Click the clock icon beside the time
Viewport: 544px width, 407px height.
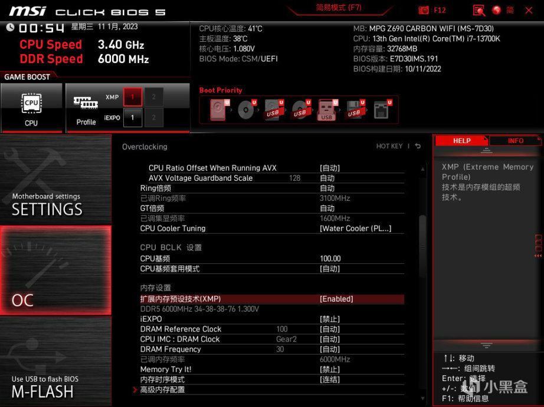coord(10,27)
